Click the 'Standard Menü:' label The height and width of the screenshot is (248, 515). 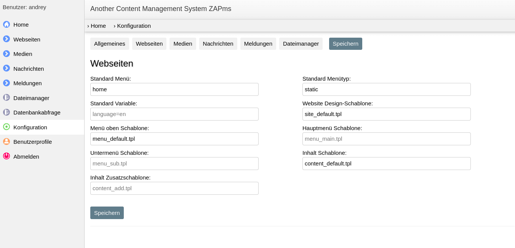click(x=110, y=79)
